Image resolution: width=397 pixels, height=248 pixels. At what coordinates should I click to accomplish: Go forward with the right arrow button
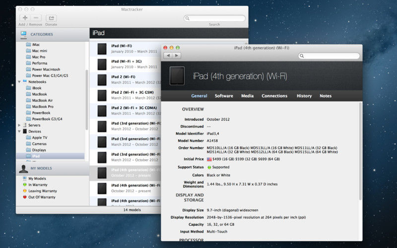(177, 56)
